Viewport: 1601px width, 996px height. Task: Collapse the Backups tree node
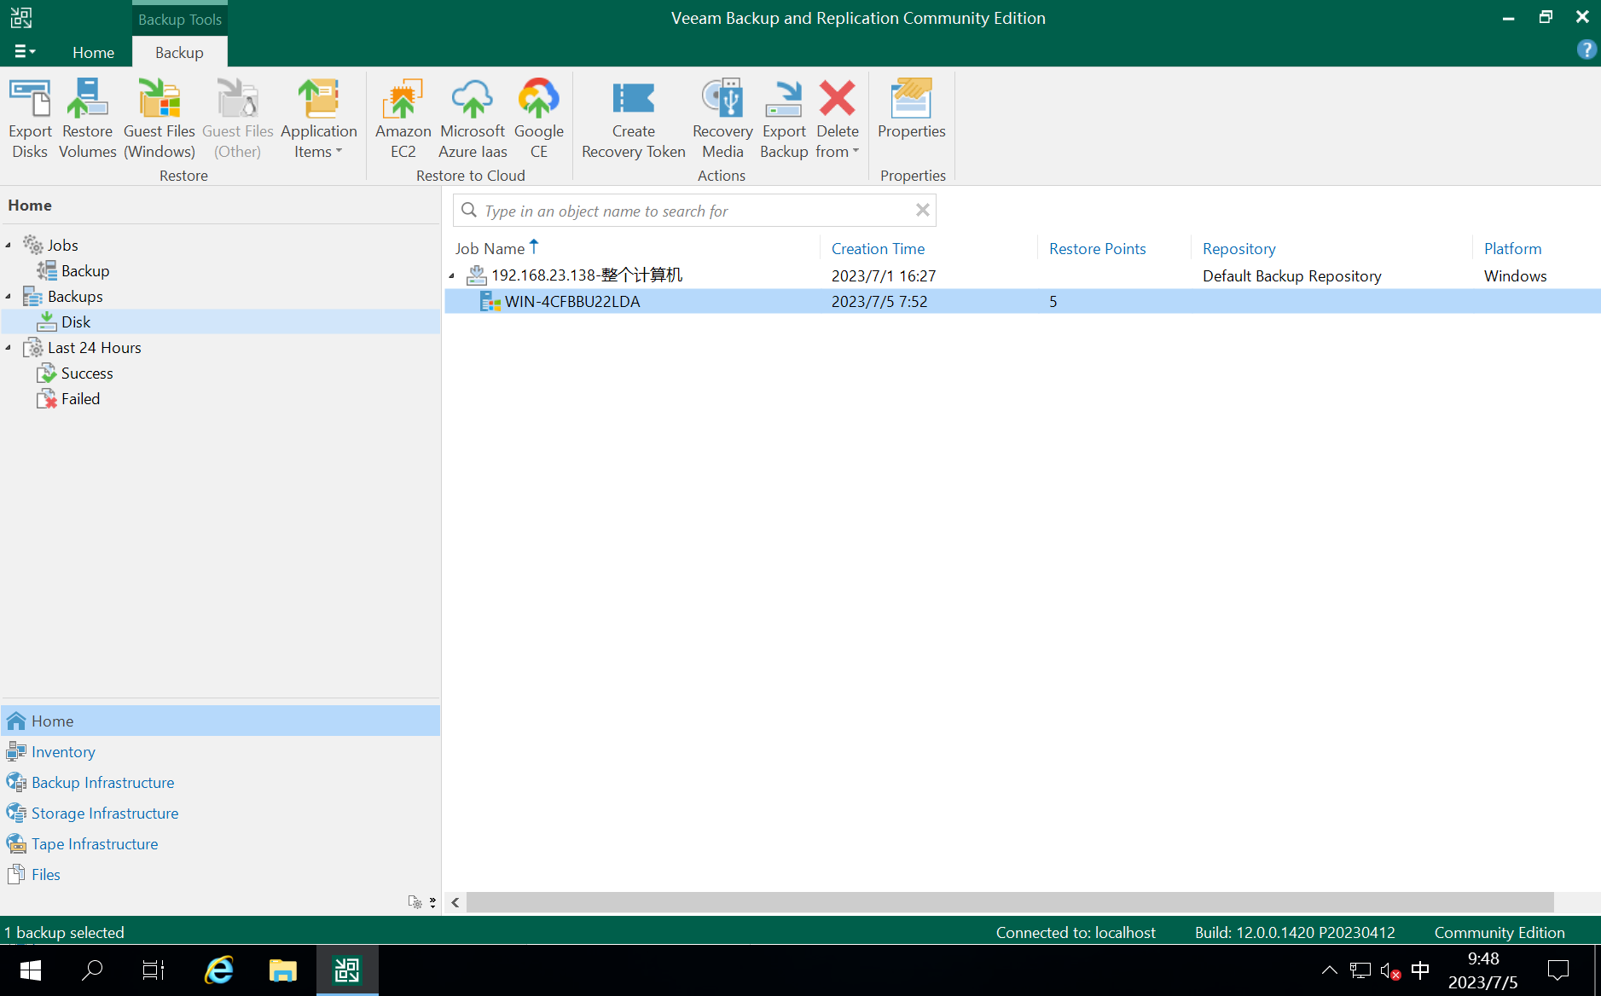coord(9,297)
